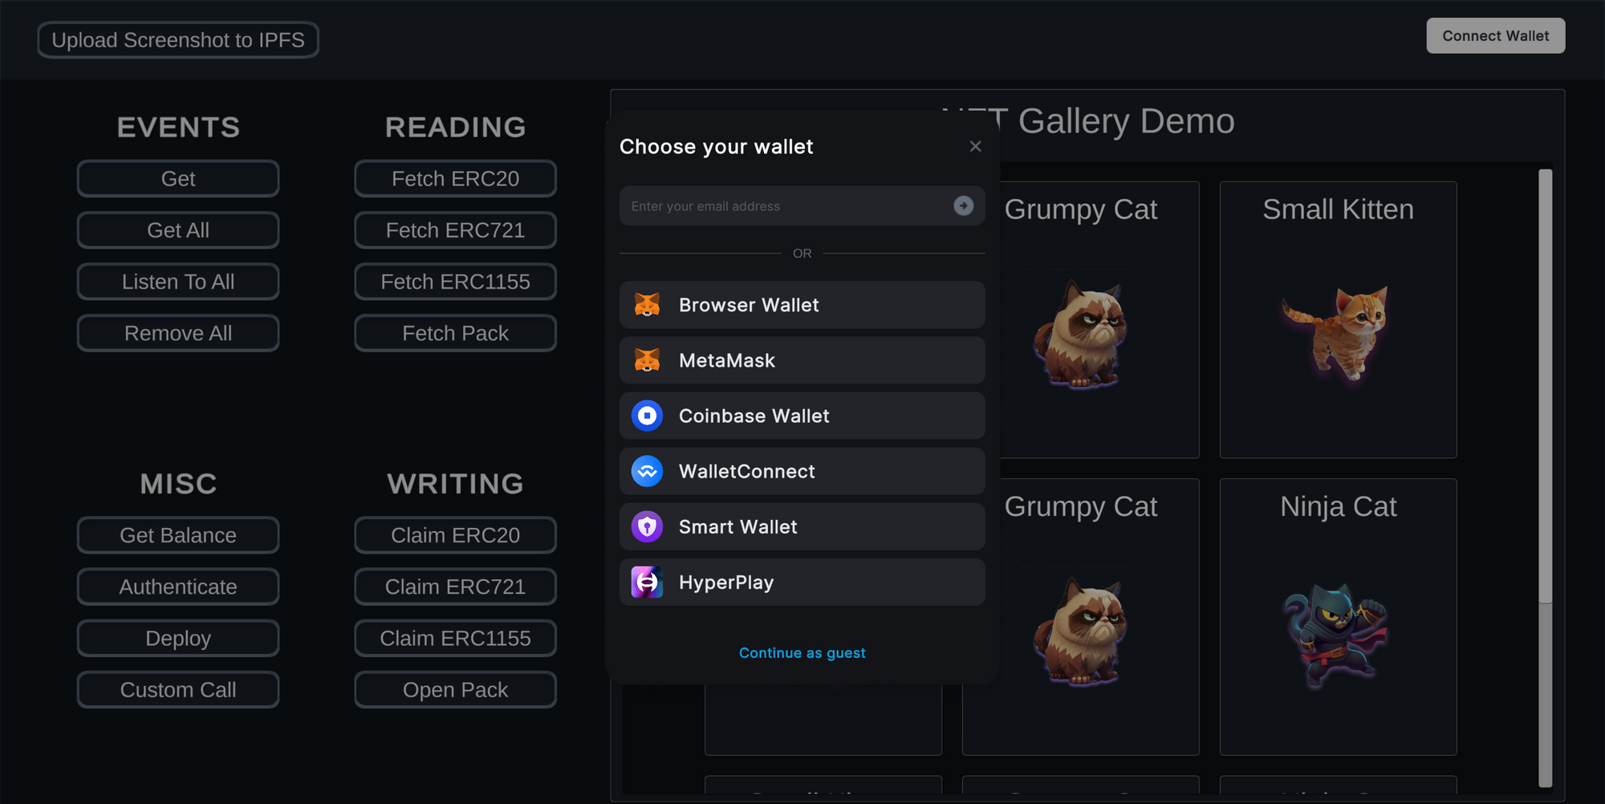
Task: Close the Choose your wallet dialog
Action: [975, 146]
